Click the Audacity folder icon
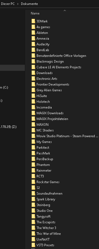Image resolution: width=99 pixels, height=249 pixels. (x=33, y=44)
